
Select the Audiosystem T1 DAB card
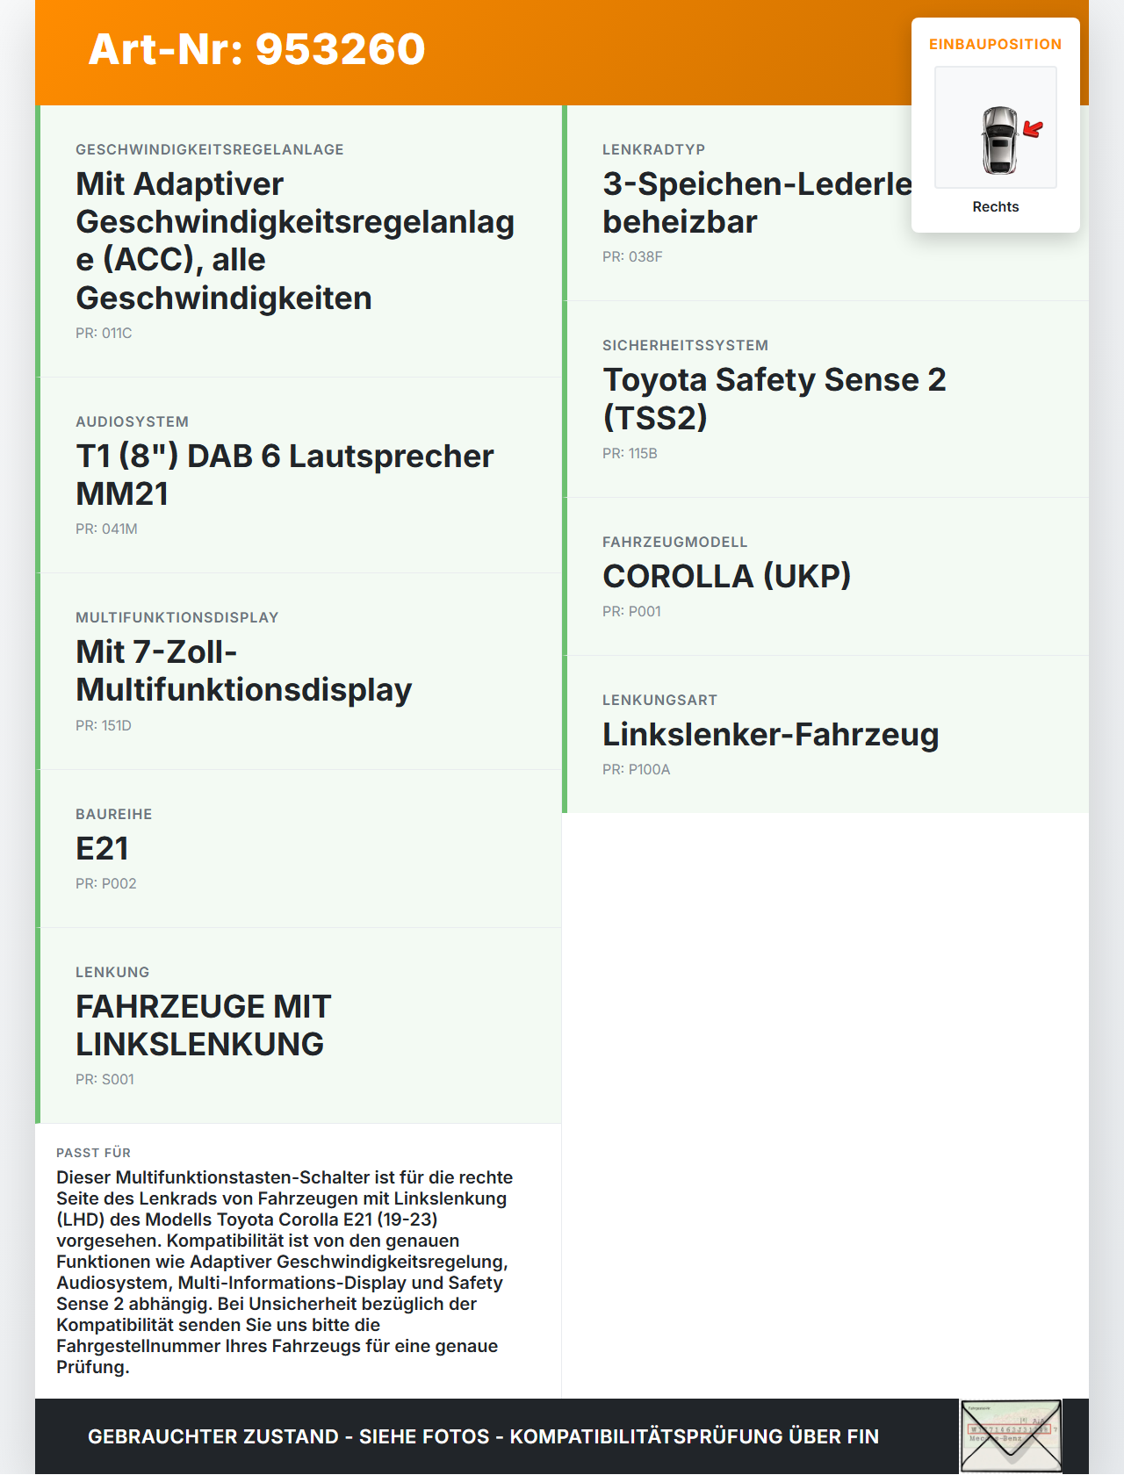click(299, 475)
